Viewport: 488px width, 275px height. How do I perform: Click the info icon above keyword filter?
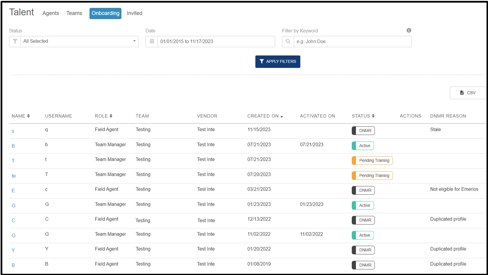pyautogui.click(x=409, y=30)
